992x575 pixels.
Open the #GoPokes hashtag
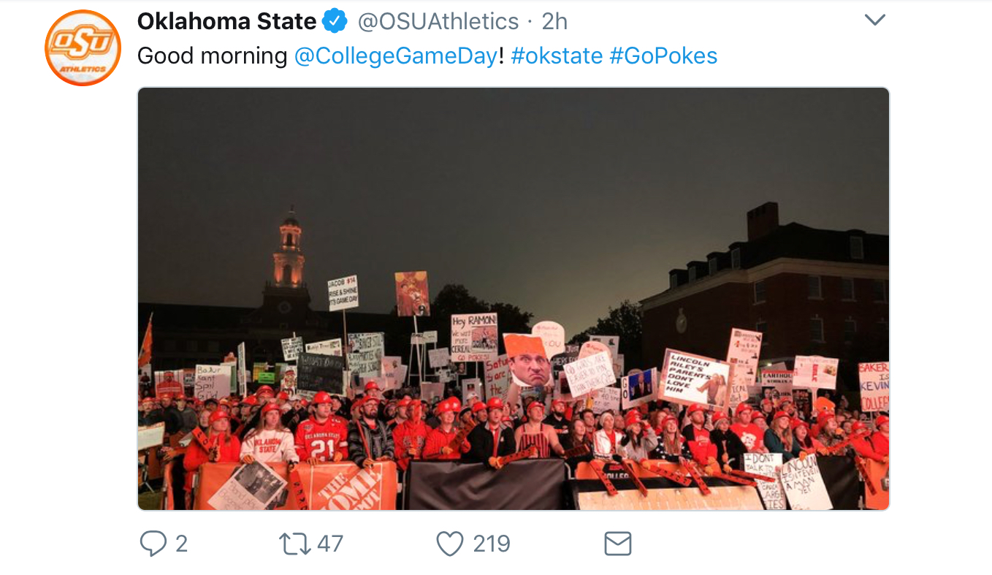pyautogui.click(x=663, y=56)
